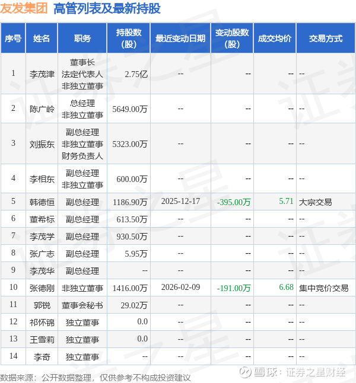The image size is (356, 383).
Task: Select the name 李奇
Action: [x=42, y=357]
